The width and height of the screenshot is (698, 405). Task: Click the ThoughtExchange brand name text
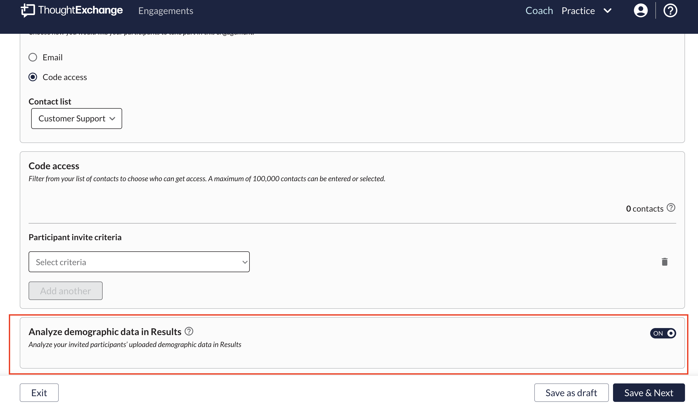click(80, 10)
